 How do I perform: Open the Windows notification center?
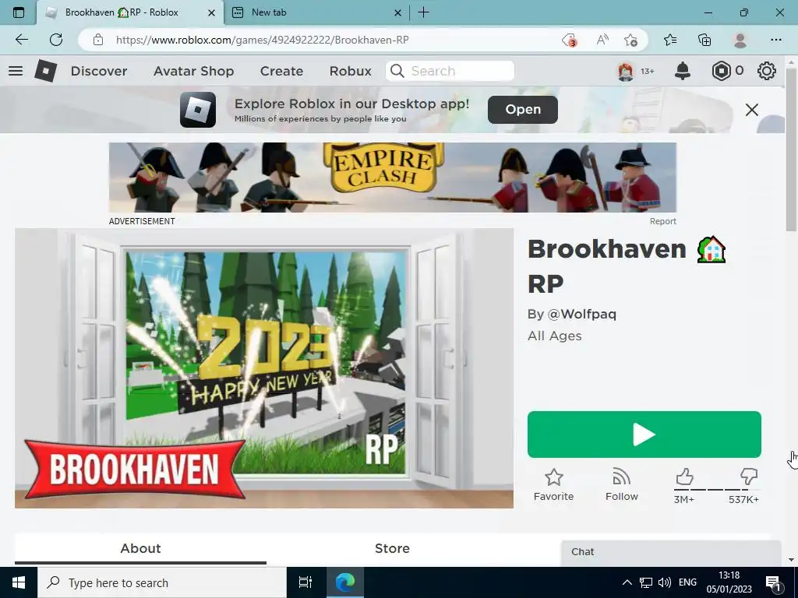pyautogui.click(x=773, y=583)
